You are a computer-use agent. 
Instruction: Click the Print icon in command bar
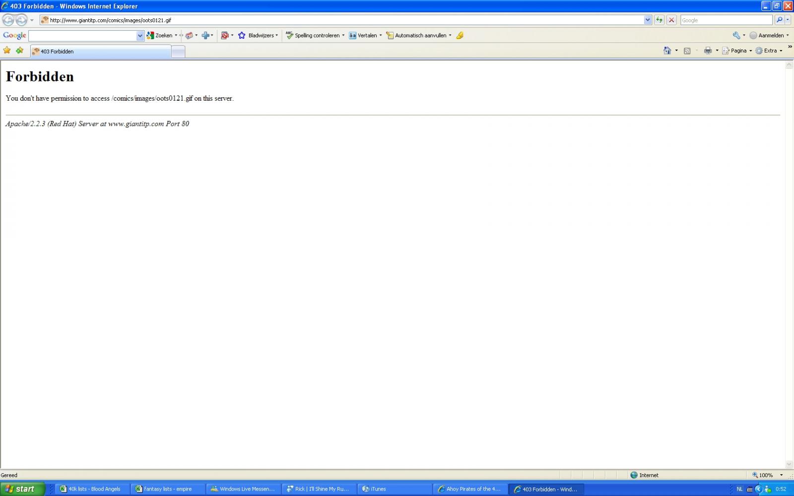[x=708, y=51]
